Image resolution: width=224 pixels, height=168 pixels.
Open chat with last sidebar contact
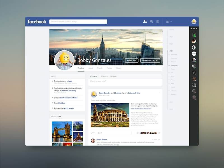[x=194, y=97]
